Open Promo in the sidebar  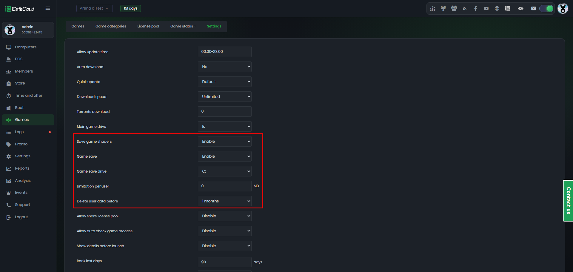[28, 144]
